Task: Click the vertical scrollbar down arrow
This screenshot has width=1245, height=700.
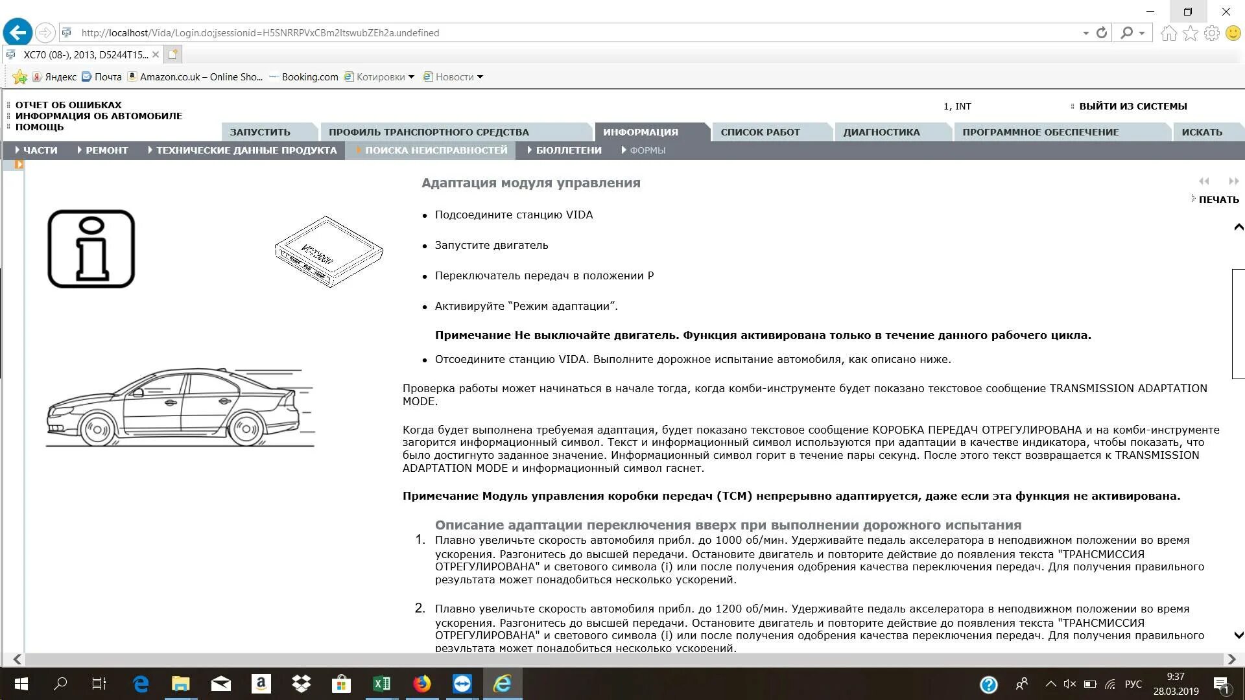Action: tap(1239, 635)
